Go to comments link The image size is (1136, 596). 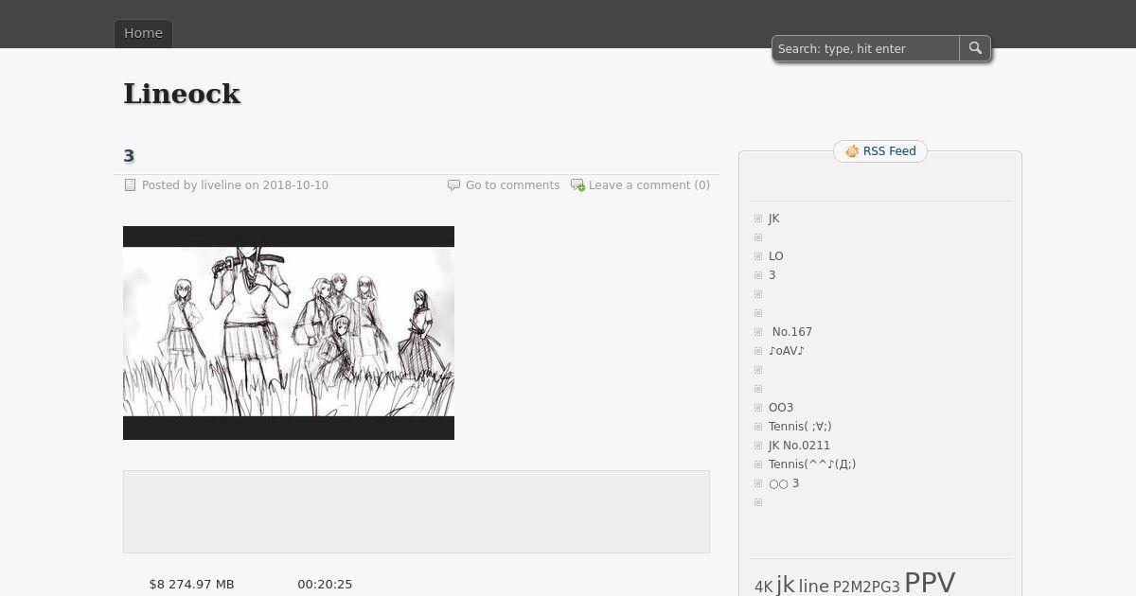(512, 185)
